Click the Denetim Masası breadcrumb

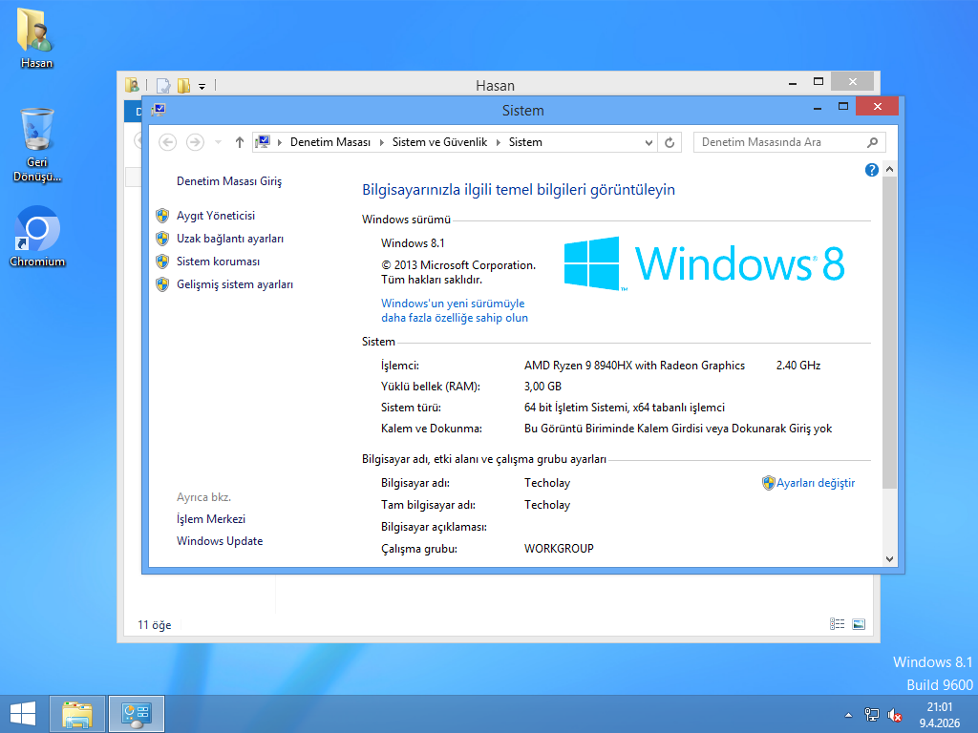(330, 142)
